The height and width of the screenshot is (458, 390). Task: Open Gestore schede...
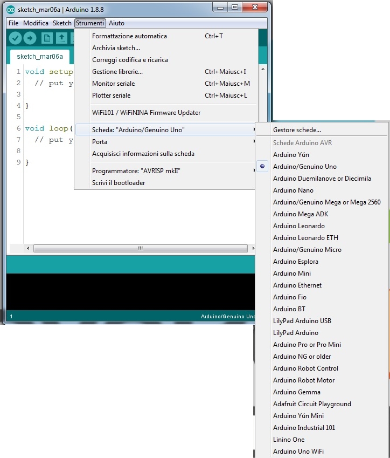tap(322, 130)
